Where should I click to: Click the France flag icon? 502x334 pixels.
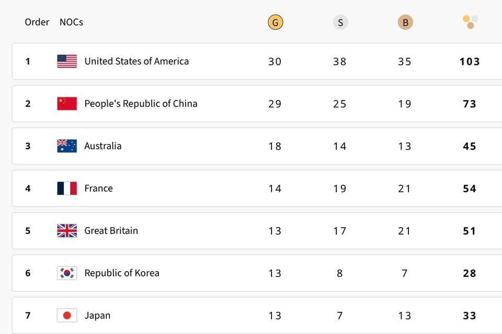(67, 188)
